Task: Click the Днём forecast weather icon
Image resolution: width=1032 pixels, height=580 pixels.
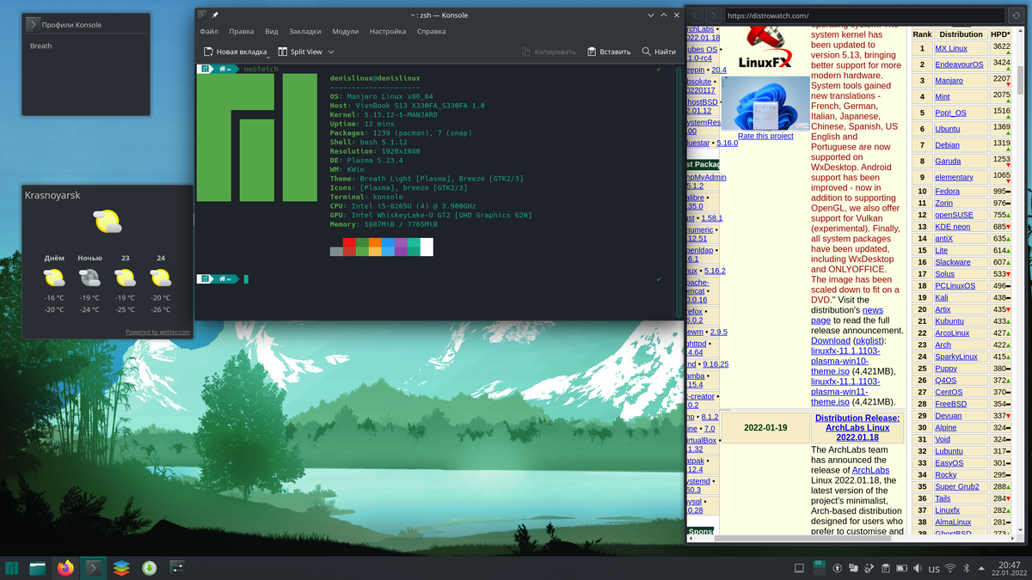Action: (x=54, y=278)
